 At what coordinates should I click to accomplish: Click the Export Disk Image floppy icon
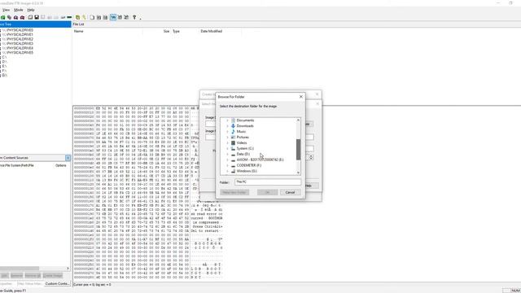[37, 17]
